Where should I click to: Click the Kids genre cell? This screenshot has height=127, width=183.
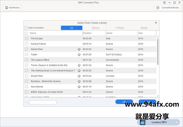(108, 38)
